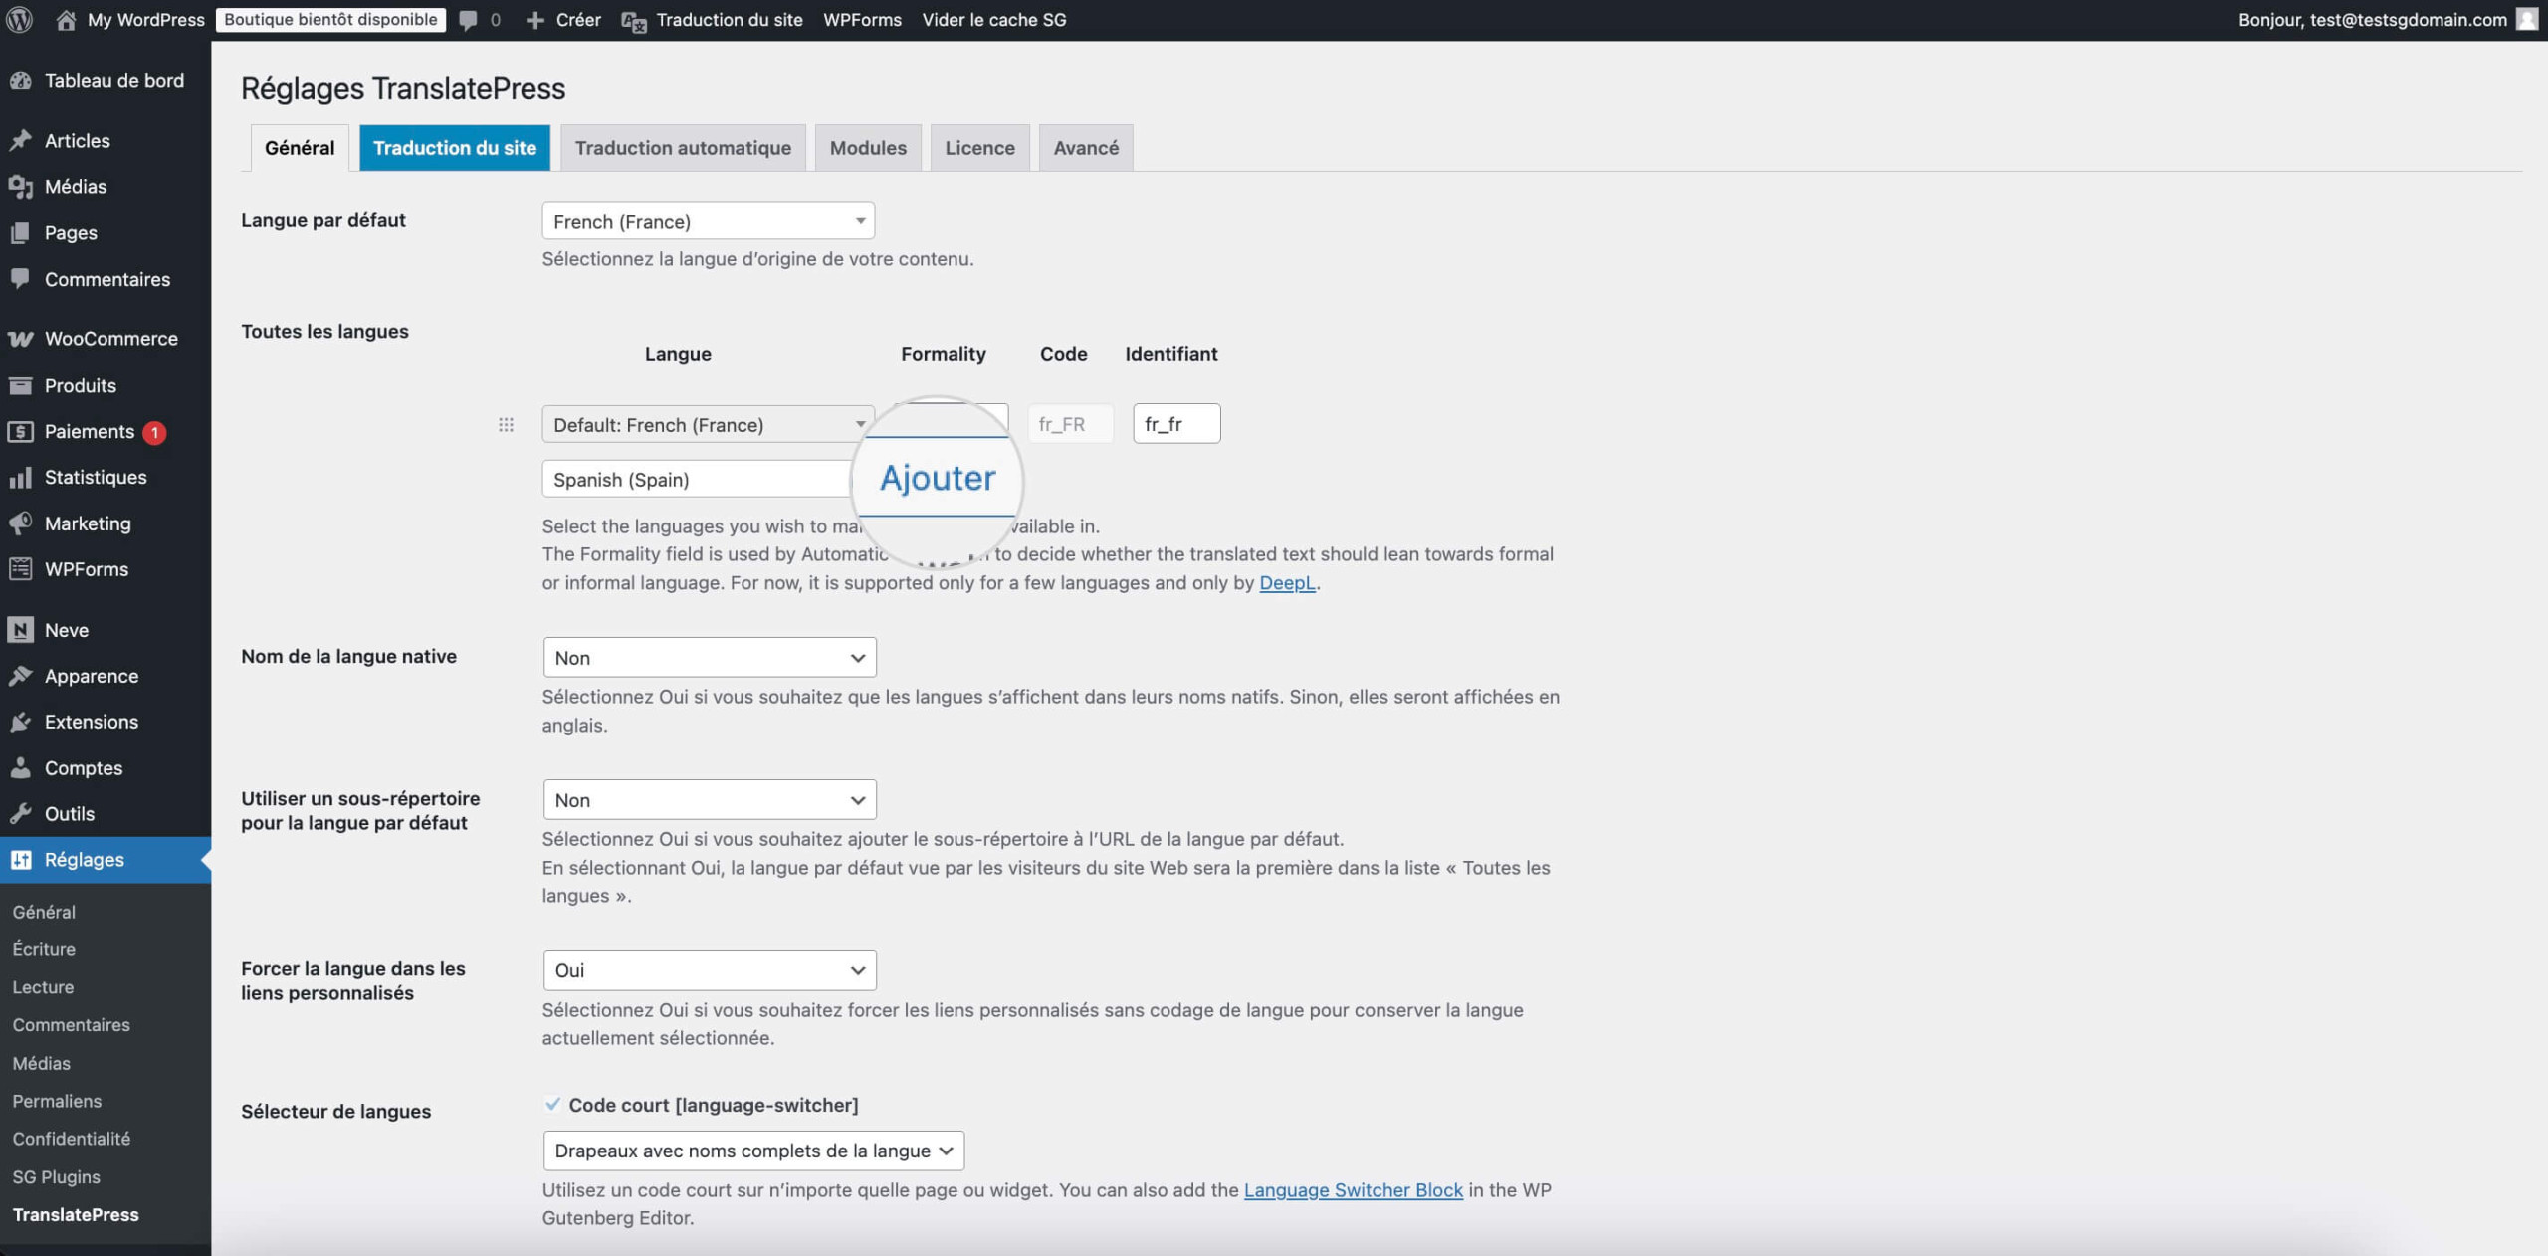
Task: Switch to the Avancé tab
Action: coord(1086,147)
